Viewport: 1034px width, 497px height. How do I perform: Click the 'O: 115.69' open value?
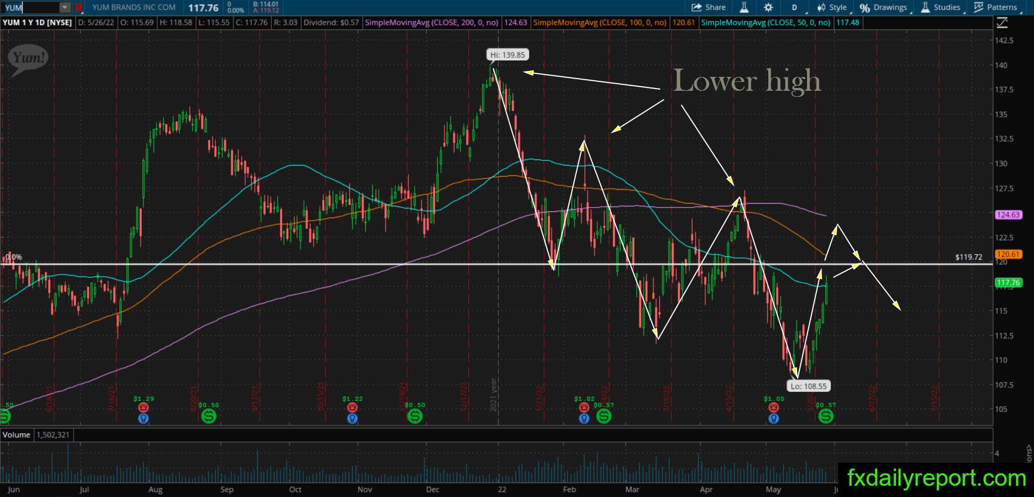[x=137, y=23]
